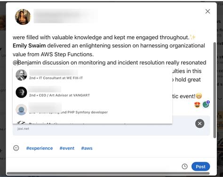Screen dimensions: 223x177
Task: Select the PHP Symfony developer suggestion
Action: coord(92,109)
